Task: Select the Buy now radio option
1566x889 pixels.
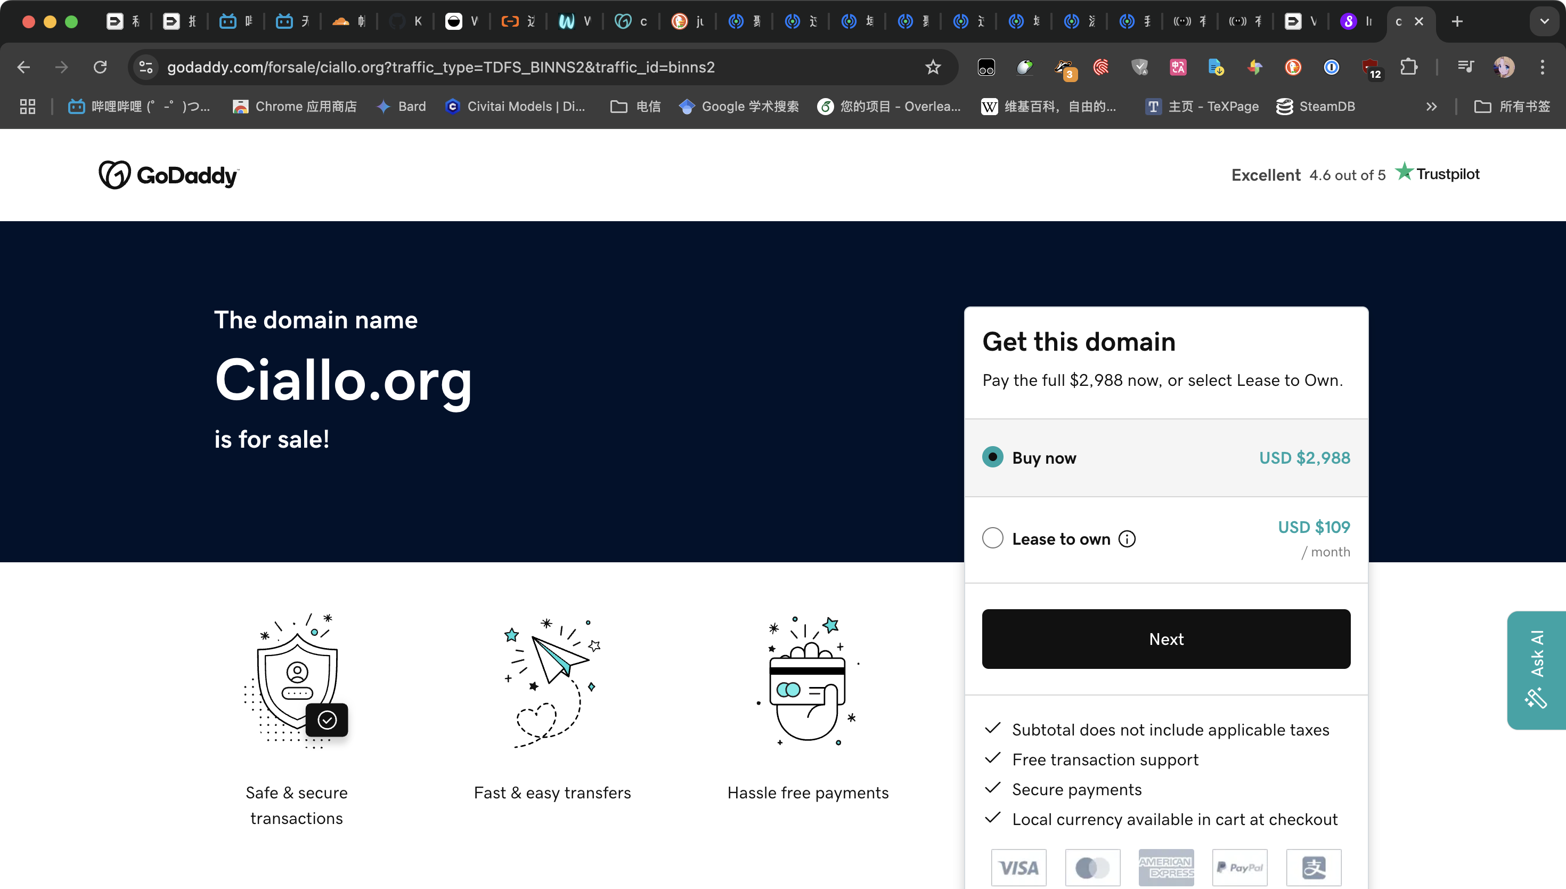Action: pos(992,457)
